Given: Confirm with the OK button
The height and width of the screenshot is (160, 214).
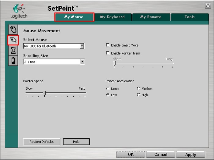Looking at the screenshot, I should (131, 155).
